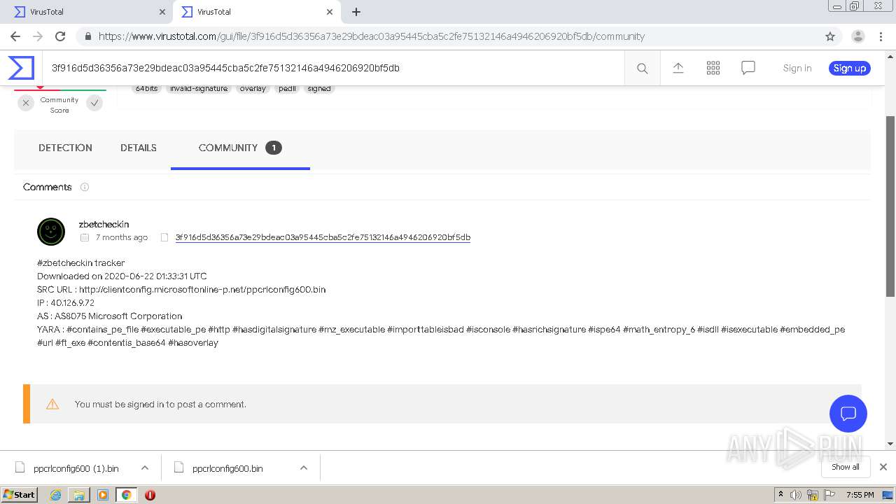The height and width of the screenshot is (504, 896).
Task: Click the red stop-sign icon on the taskbar
Action: (150, 495)
